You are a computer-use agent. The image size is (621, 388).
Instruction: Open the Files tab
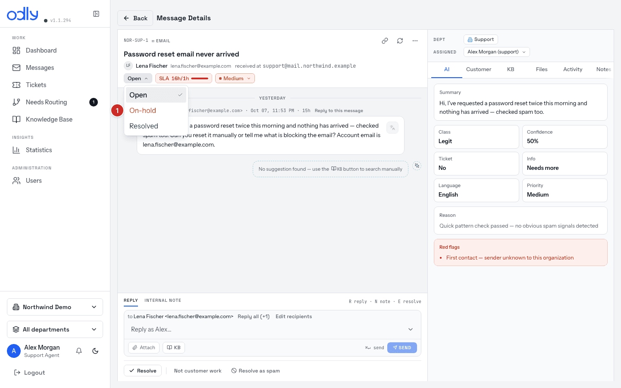click(542, 69)
